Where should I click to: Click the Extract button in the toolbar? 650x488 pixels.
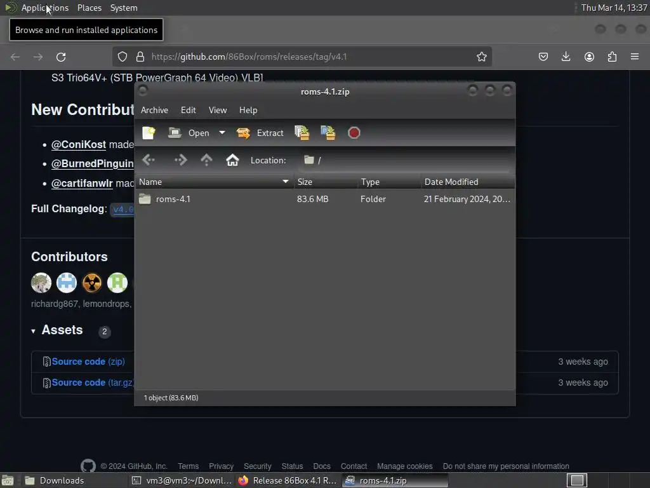pyautogui.click(x=260, y=133)
